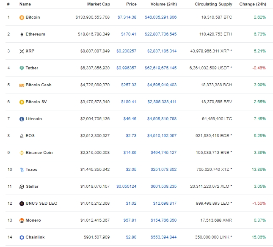This screenshot has height=247, width=273.
Task: Select Bitcoin market cap $133,930,553,708
Action: tap(93, 17)
